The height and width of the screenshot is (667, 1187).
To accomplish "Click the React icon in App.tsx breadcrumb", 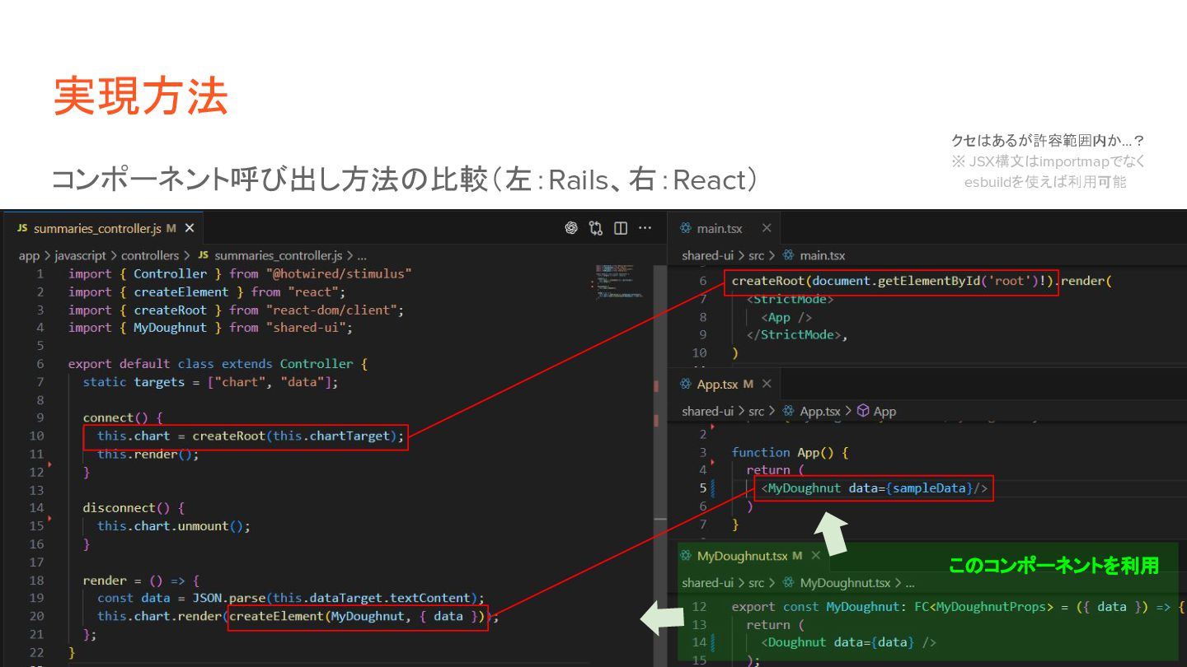I will (789, 411).
